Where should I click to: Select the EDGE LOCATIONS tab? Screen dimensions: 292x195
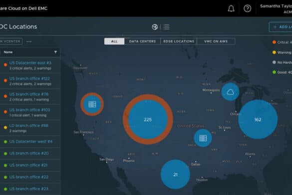tap(179, 41)
